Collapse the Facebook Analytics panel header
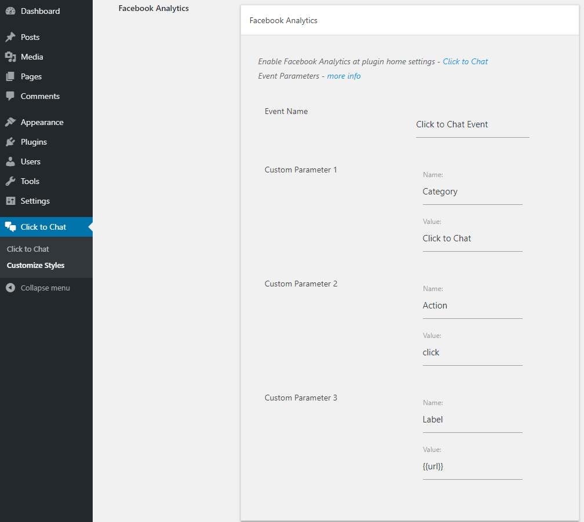 [410, 20]
